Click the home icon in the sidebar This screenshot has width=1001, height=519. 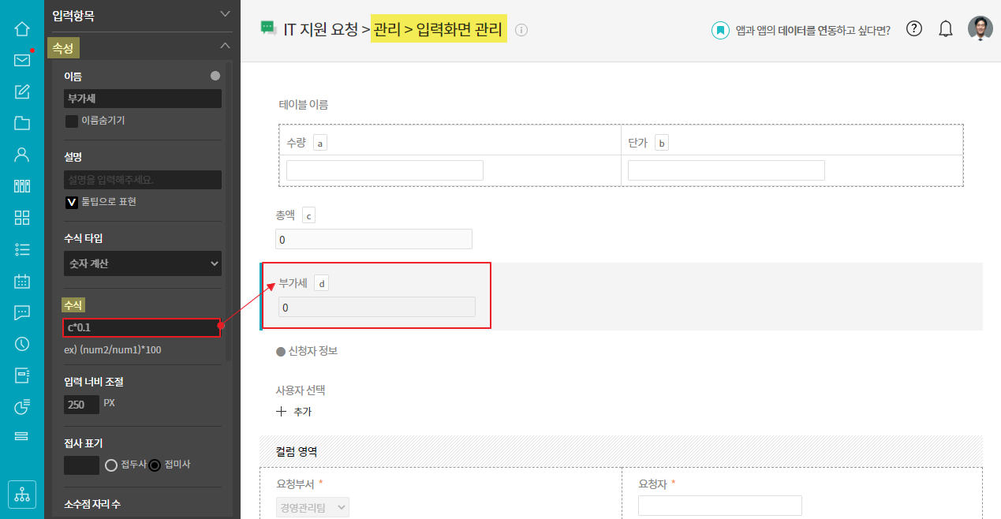pyautogui.click(x=22, y=29)
